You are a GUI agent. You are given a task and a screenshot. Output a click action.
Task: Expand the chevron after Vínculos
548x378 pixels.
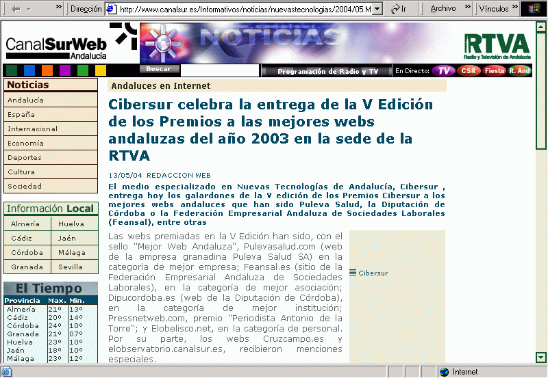coord(515,7)
